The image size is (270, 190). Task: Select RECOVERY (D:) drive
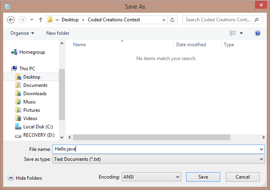click(39, 135)
